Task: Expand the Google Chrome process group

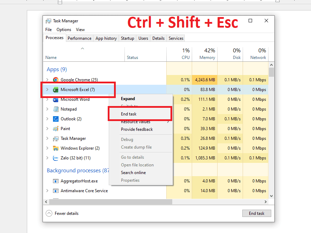Action: point(47,80)
